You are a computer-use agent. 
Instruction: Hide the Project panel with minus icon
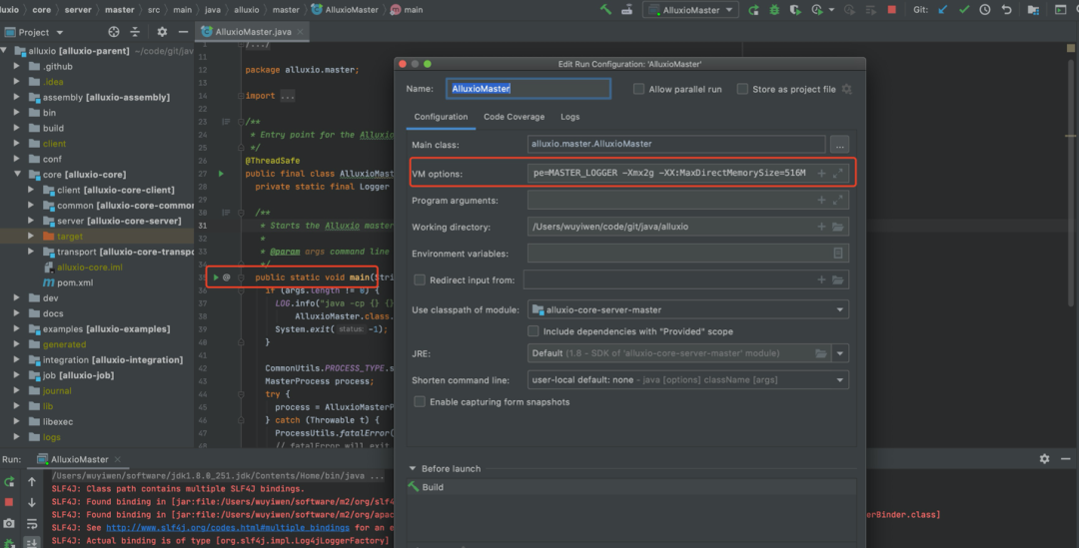[183, 32]
